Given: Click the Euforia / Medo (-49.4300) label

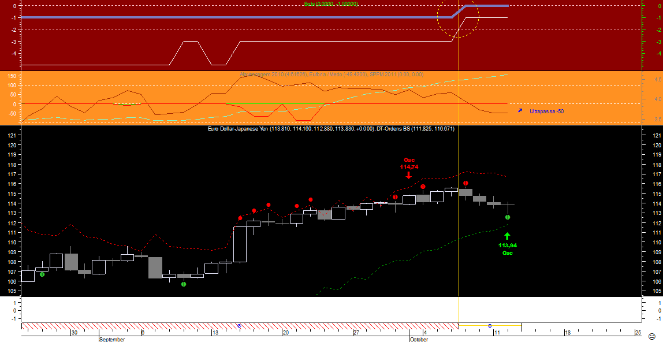Looking at the screenshot, I should (338, 75).
